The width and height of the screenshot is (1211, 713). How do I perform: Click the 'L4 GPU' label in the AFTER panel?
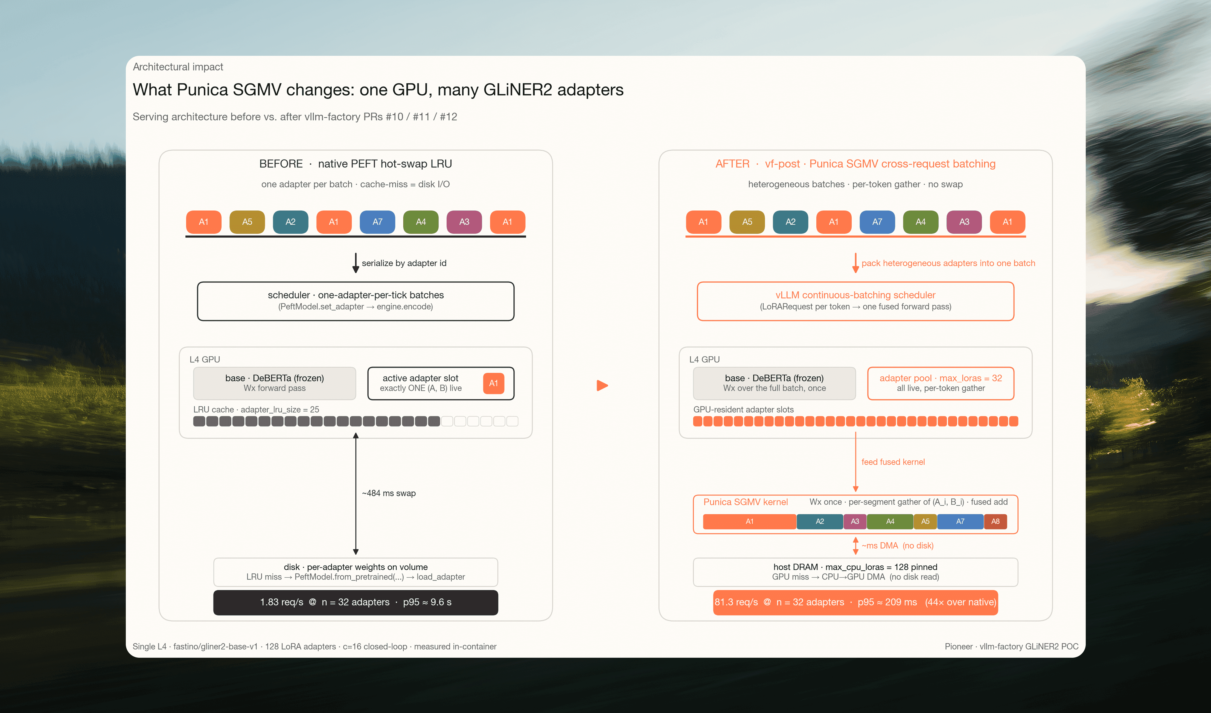tap(705, 360)
